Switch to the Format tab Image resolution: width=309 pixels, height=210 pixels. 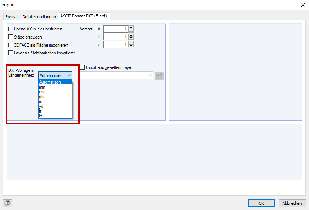tap(12, 17)
